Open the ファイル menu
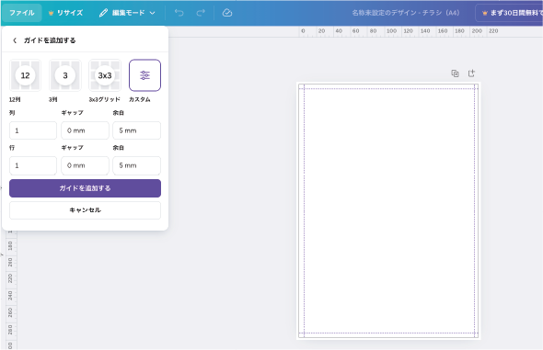The image size is (543, 350). [21, 13]
